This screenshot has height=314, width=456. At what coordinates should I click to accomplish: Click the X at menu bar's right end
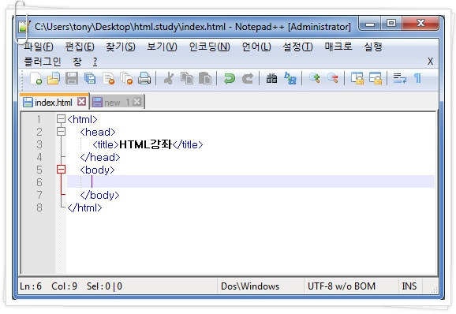click(x=430, y=62)
